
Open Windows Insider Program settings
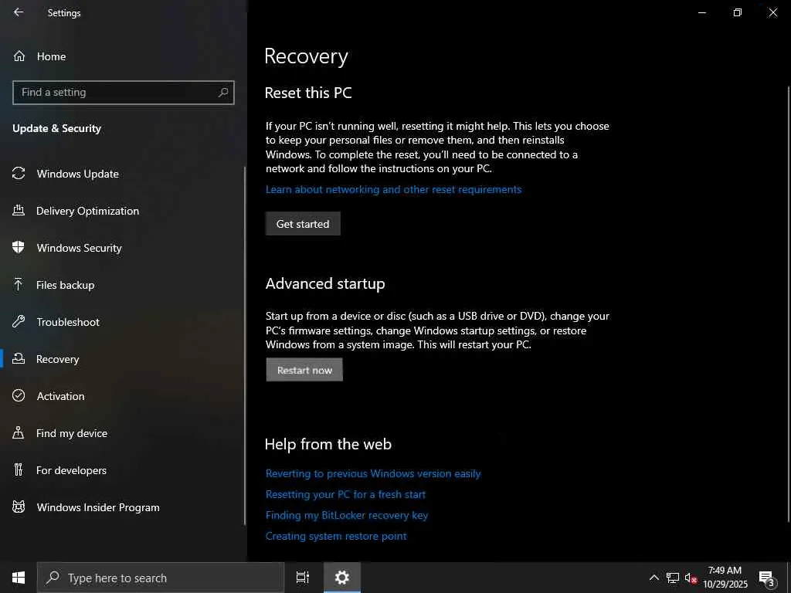(98, 507)
